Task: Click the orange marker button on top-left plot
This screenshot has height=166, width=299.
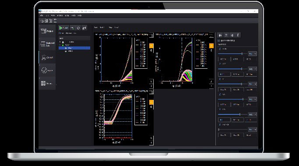Action: point(151,46)
